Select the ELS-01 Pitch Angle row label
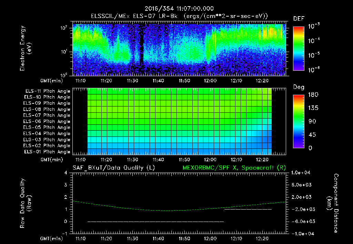This screenshot has height=244, width=353. click(x=47, y=152)
